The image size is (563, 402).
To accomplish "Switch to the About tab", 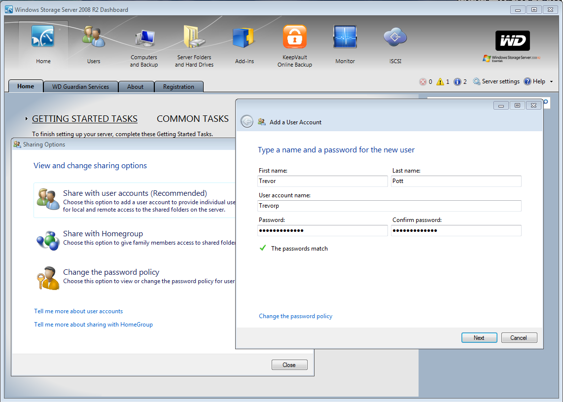I will 136,87.
